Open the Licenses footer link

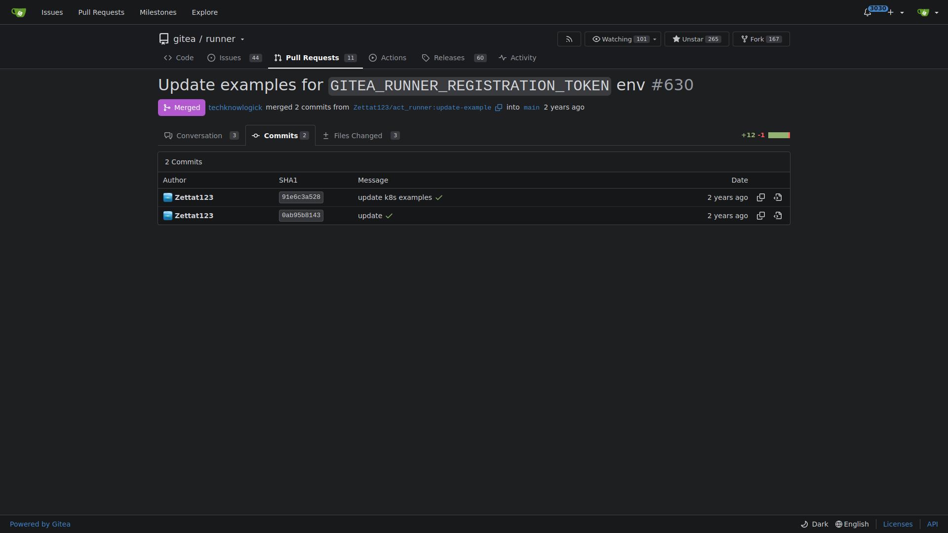pos(897,524)
